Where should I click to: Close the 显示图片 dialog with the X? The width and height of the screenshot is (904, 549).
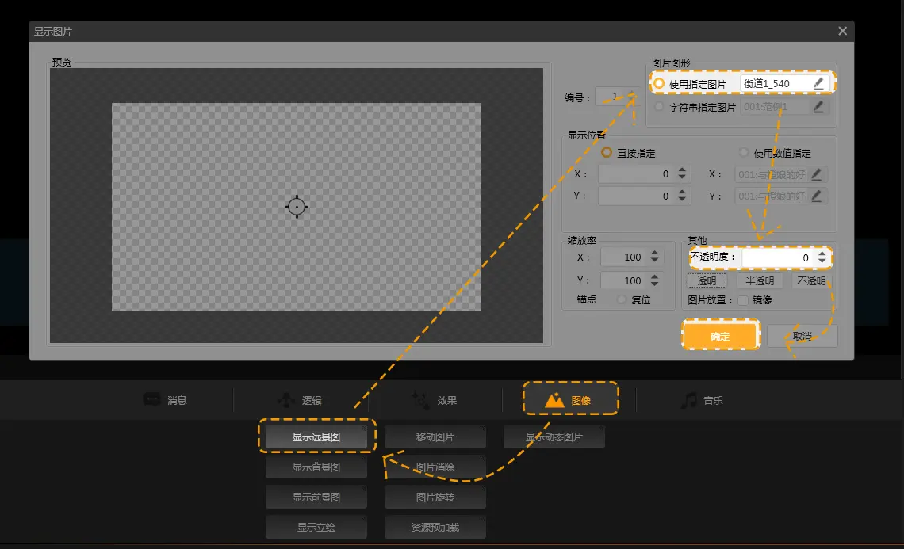click(x=842, y=31)
